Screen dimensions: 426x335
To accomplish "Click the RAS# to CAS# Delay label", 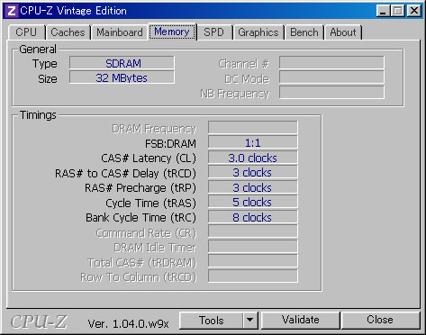I will click(x=125, y=173).
